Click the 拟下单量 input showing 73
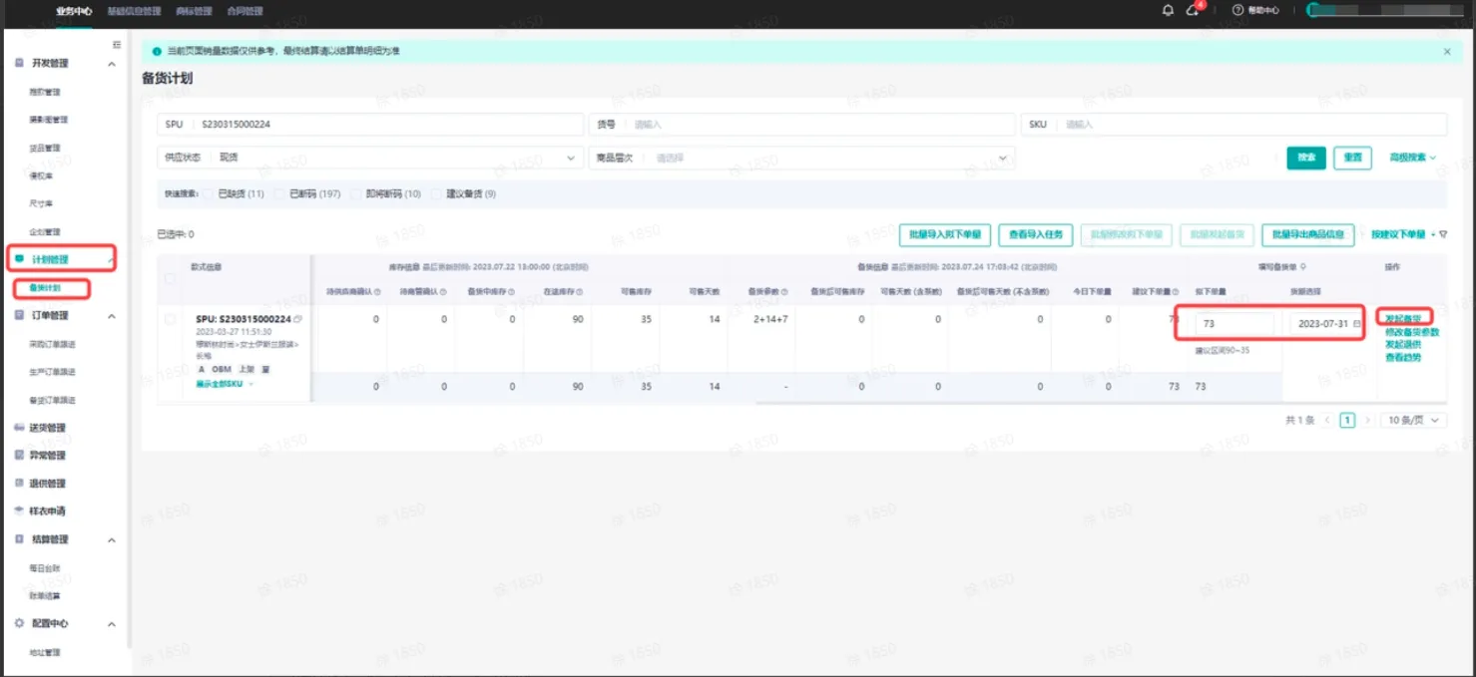 click(1234, 324)
